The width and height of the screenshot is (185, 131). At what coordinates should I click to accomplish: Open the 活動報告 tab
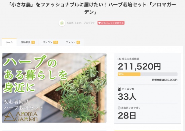point(28,42)
